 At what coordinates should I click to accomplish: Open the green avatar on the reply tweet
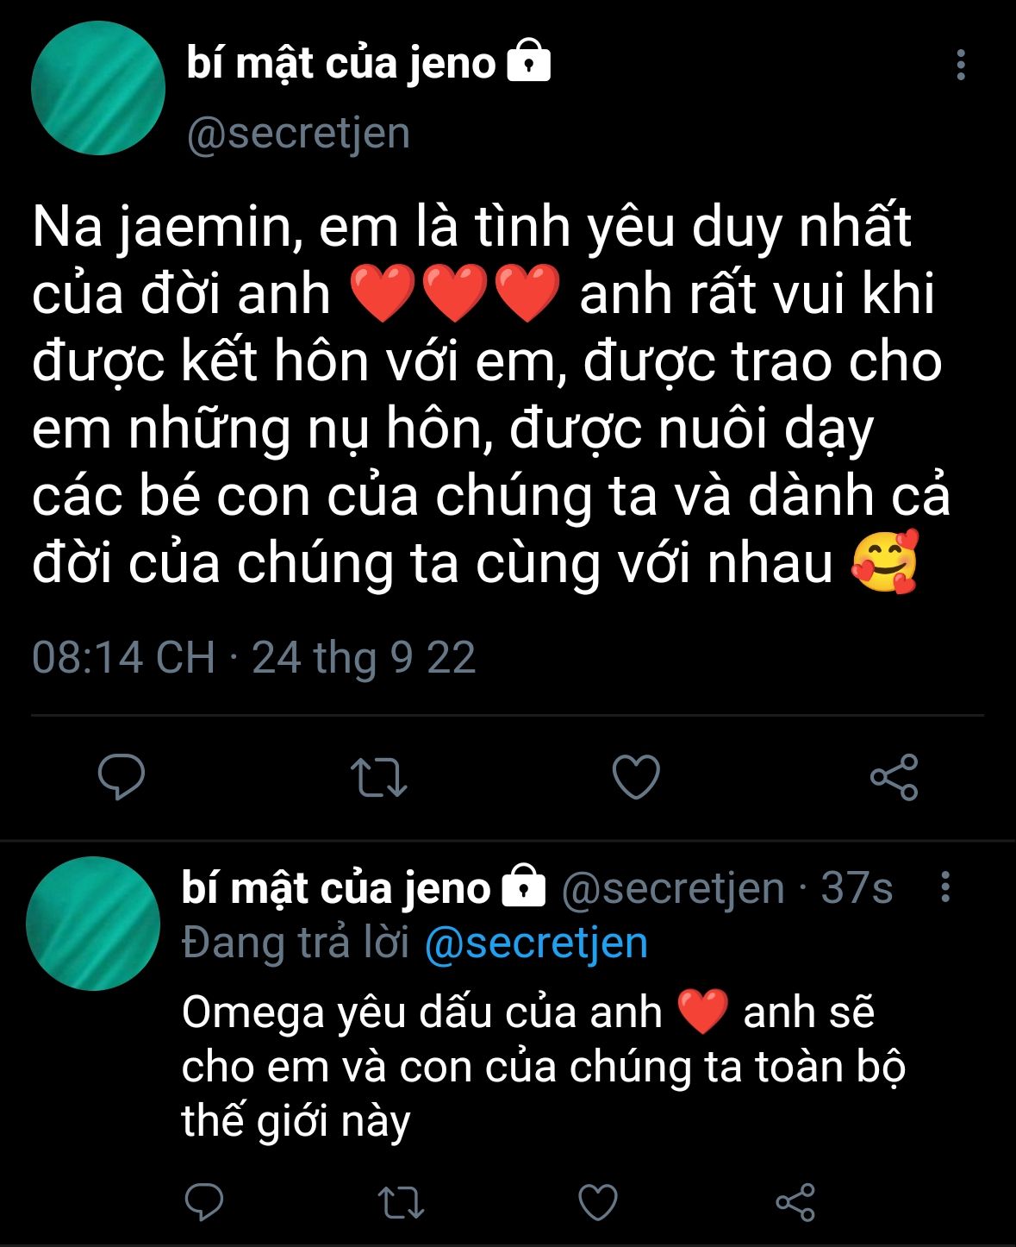pos(93,924)
